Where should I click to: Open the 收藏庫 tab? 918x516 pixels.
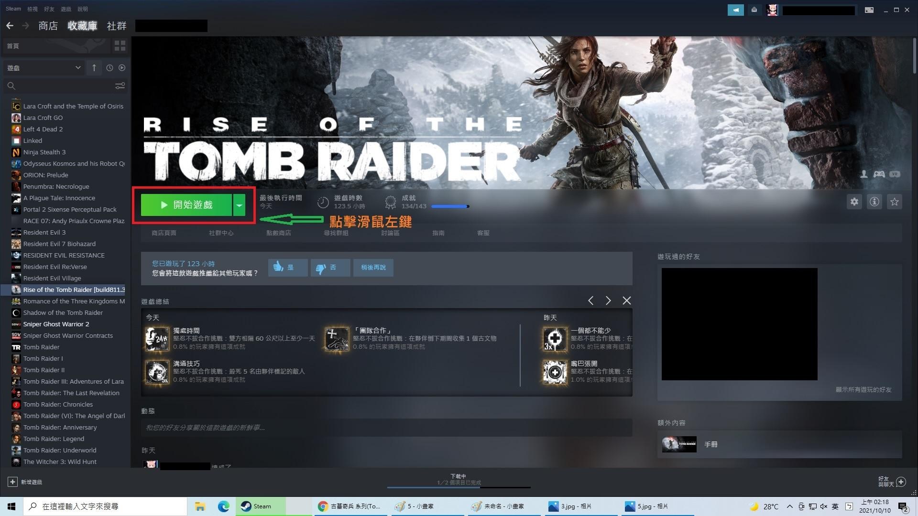point(82,26)
